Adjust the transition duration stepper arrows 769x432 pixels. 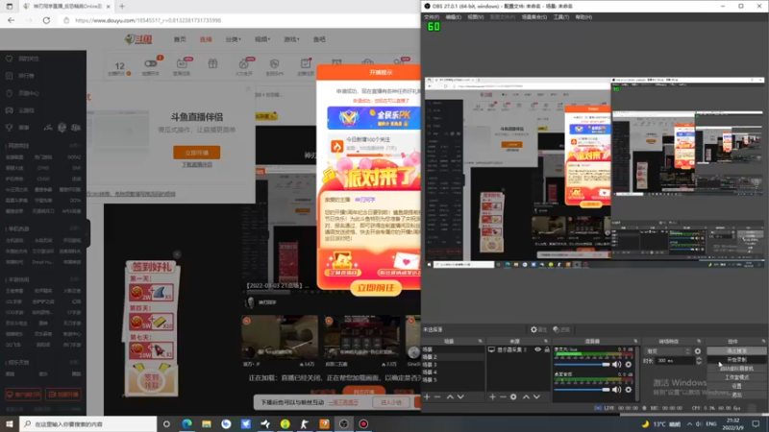point(699,361)
